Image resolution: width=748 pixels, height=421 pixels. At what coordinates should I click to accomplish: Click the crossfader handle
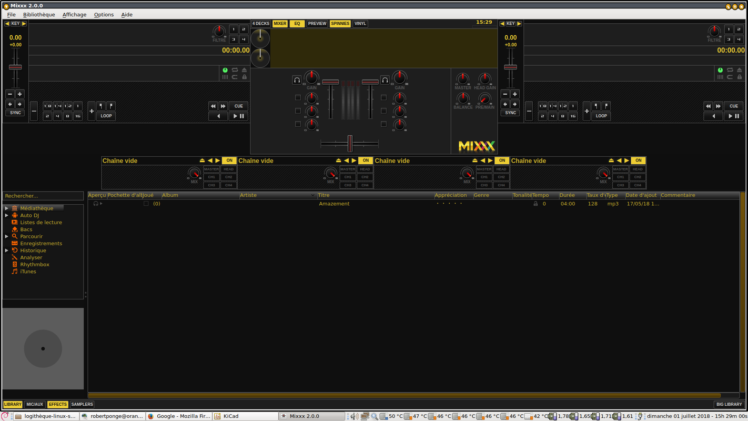tap(350, 143)
